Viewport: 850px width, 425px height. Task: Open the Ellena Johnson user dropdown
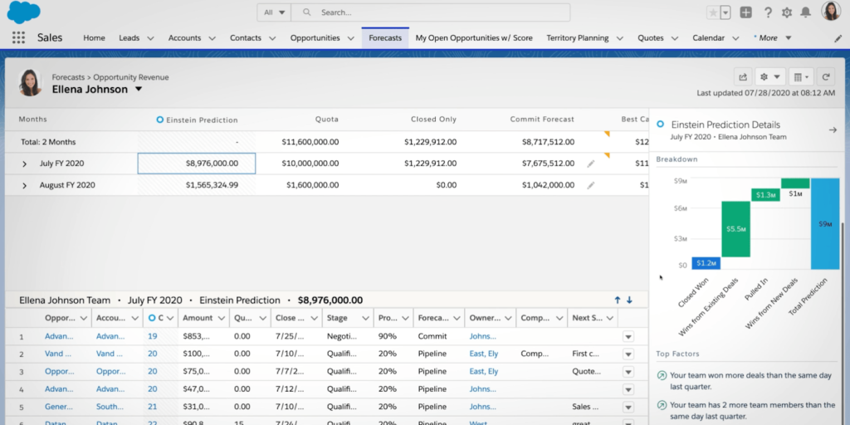(x=139, y=89)
